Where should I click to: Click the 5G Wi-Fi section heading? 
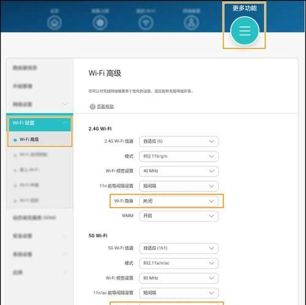(x=98, y=236)
